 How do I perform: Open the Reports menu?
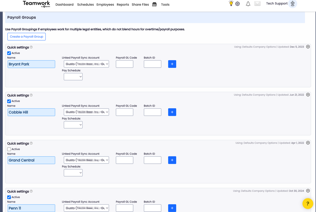(x=123, y=4)
